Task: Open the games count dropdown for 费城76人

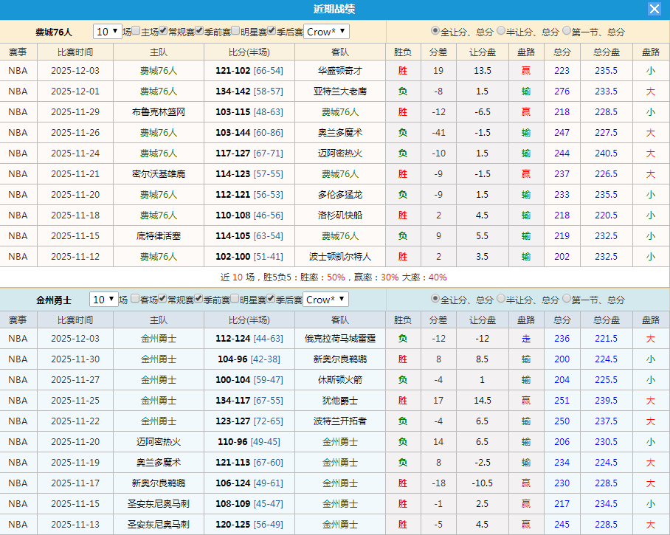Action: click(x=108, y=32)
